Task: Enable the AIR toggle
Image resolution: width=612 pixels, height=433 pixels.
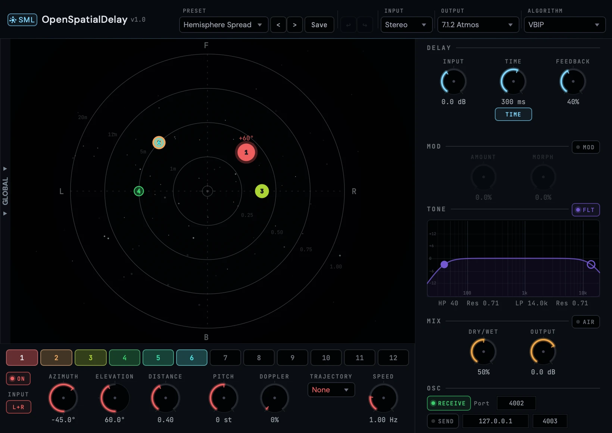Action: [586, 322]
